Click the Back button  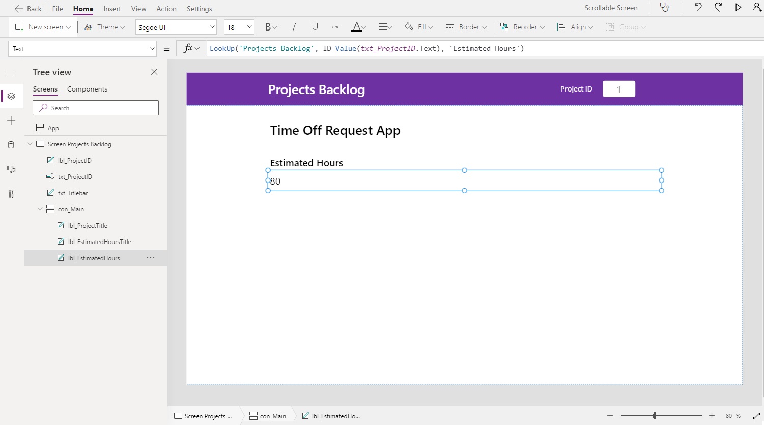tap(28, 8)
